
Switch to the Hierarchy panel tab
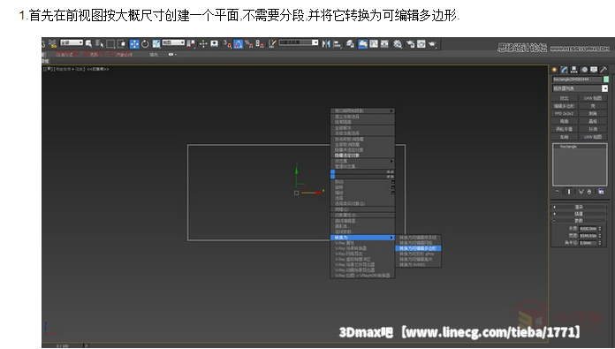point(573,70)
